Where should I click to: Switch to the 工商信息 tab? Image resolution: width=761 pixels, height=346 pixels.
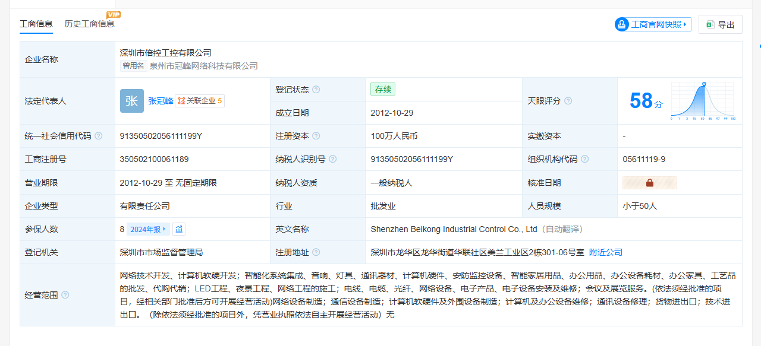point(36,24)
